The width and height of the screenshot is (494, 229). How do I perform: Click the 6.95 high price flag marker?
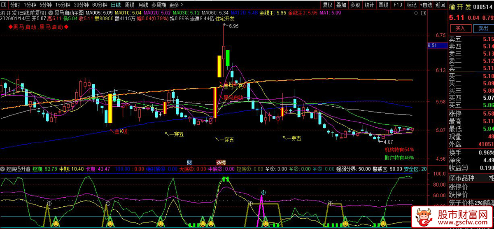(x=232, y=26)
